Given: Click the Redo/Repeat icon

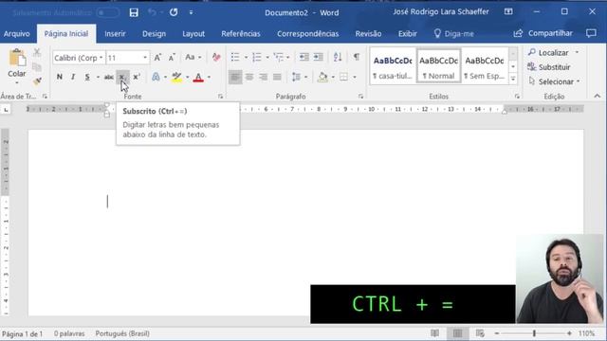Looking at the screenshot, I should tap(174, 12).
